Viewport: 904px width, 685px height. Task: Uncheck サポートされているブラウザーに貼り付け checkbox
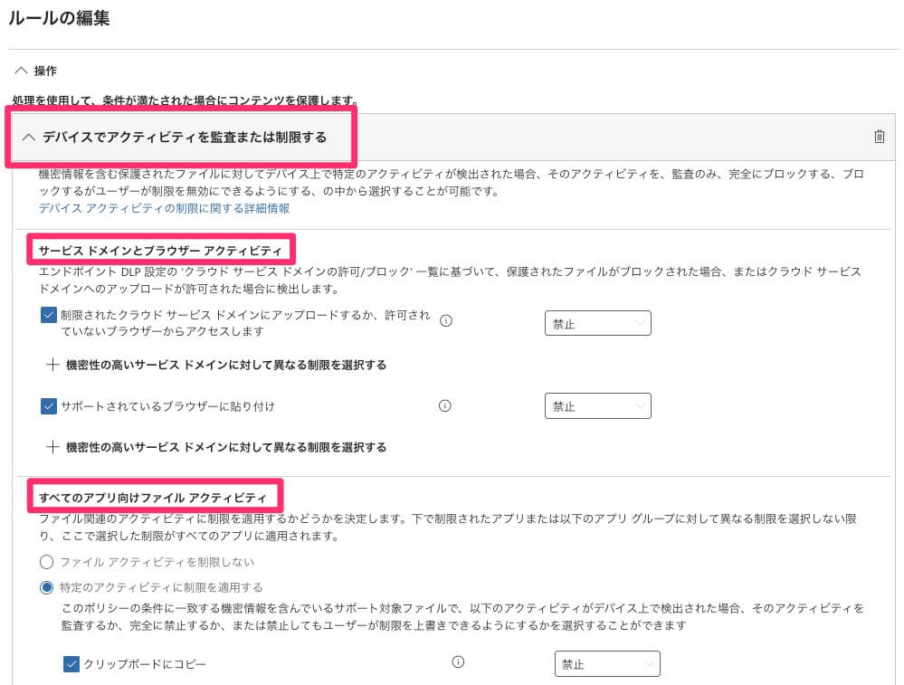pyautogui.click(x=49, y=406)
